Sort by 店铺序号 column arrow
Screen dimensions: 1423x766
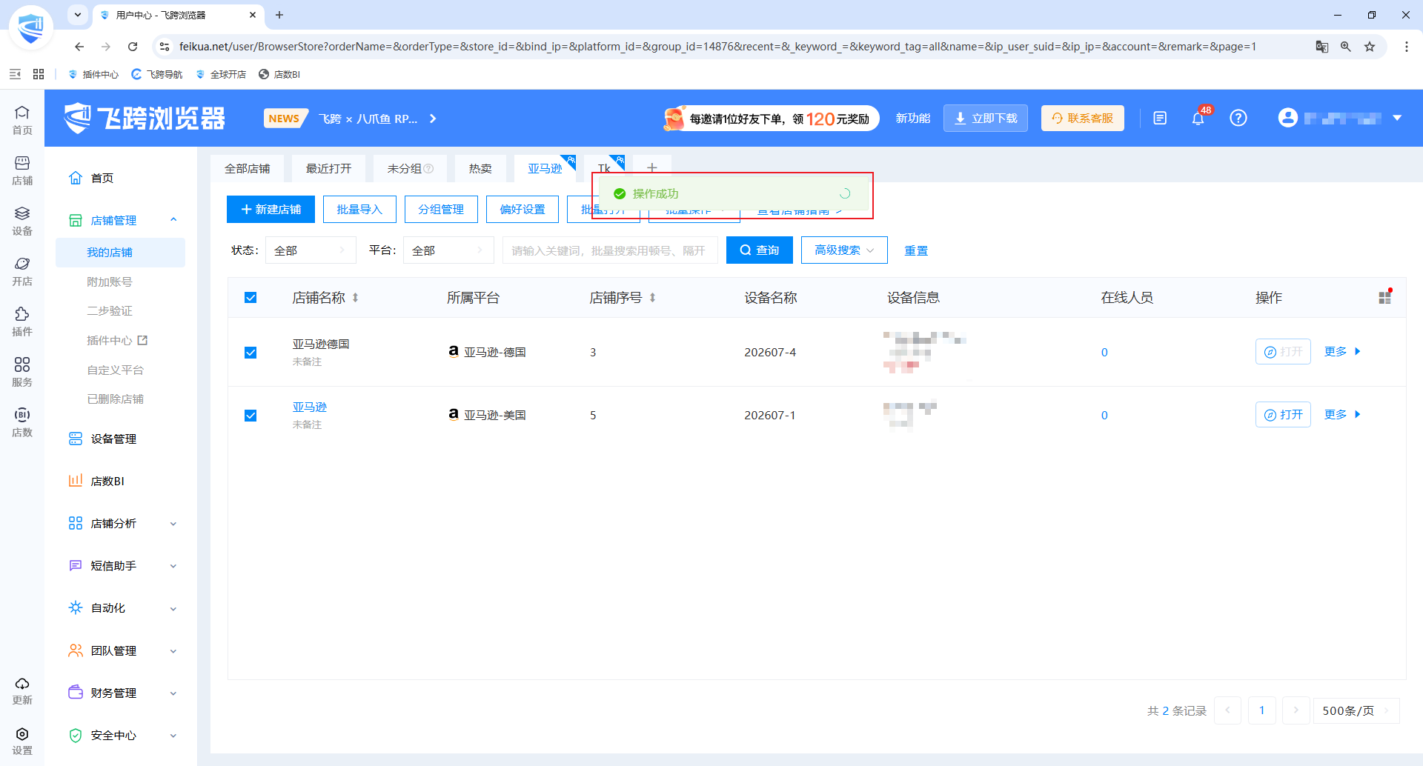652,298
